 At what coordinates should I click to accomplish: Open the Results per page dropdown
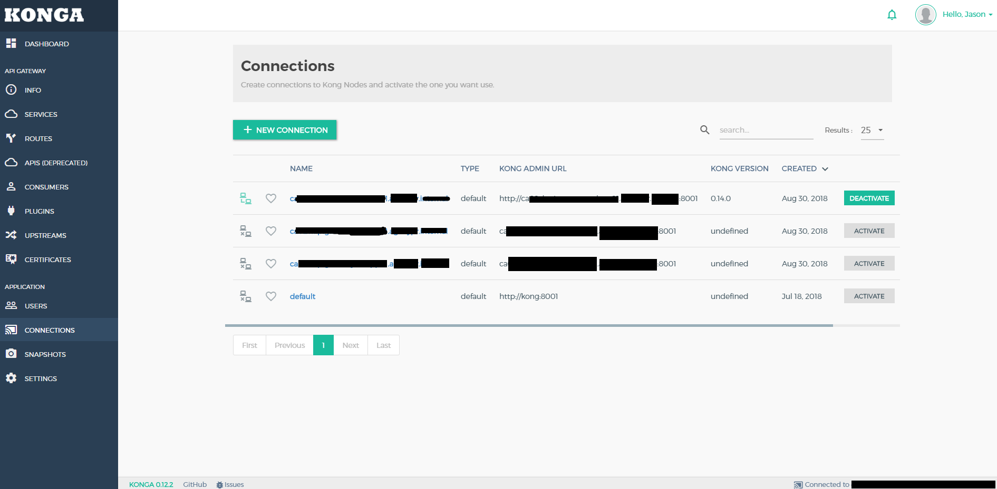tap(872, 130)
